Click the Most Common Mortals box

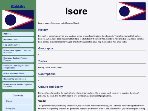18,86
